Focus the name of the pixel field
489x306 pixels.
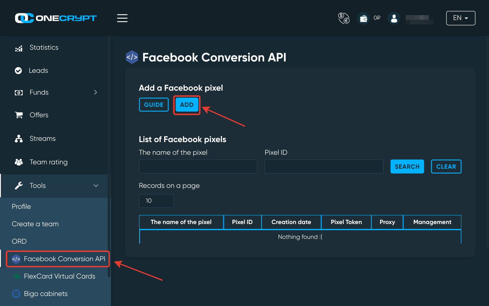pos(198,167)
